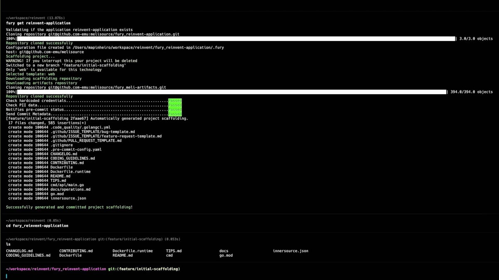Click "create mode 100644 README.md" line
The image size is (499, 280).
click(39, 176)
